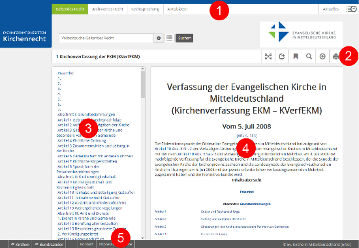Click the Präambel link in document body
This screenshot has width=359, height=248.
[x=247, y=192]
